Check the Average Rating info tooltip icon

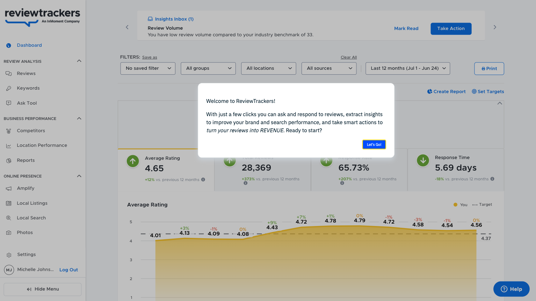[203, 179]
